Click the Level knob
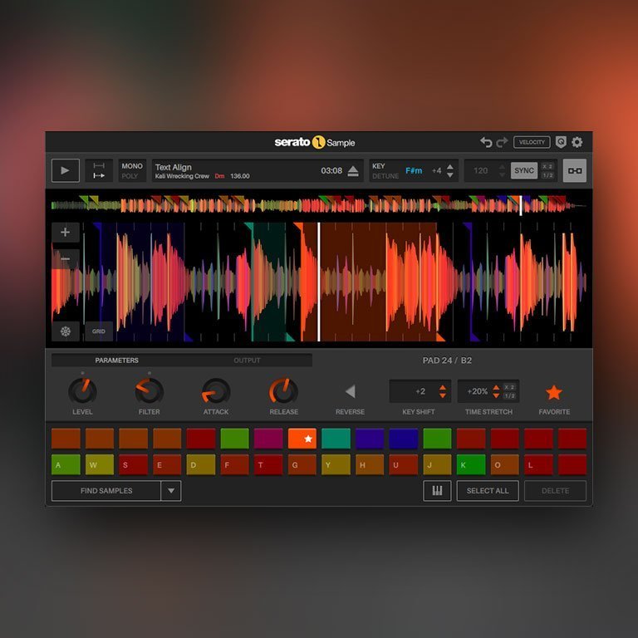Screen dimensions: 638x638 tap(82, 391)
